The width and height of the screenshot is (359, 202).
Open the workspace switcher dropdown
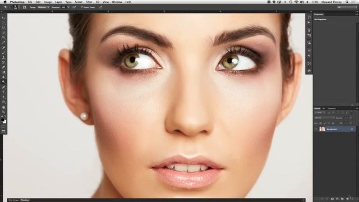pos(347,7)
